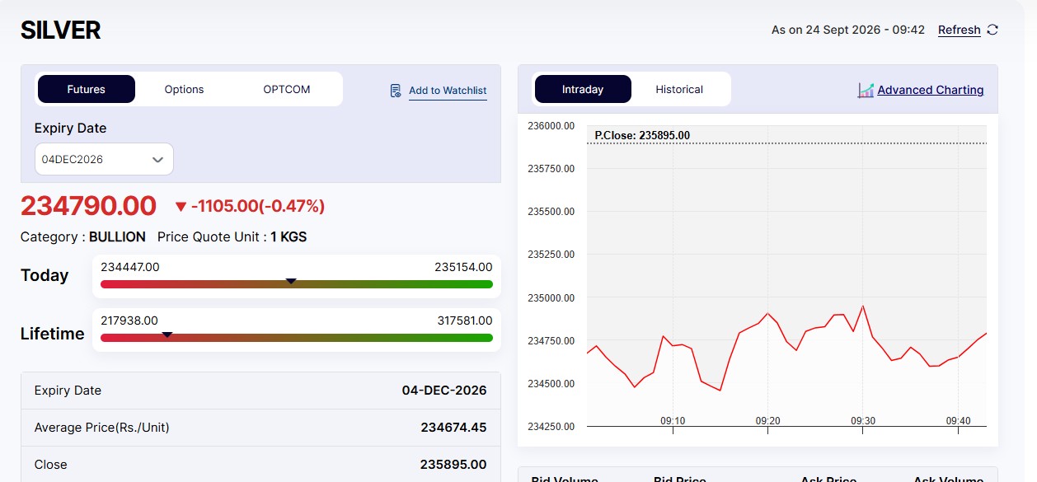Click the Refresh link
Viewport: 1037px width, 482px height.
[960, 30]
